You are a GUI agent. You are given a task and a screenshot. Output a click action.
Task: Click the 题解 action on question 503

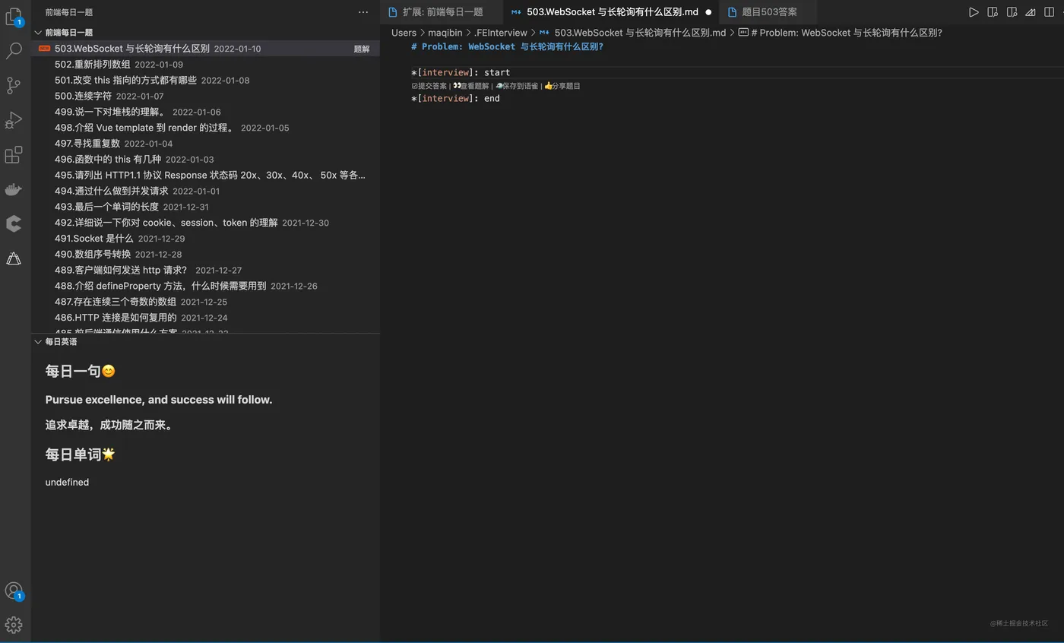[x=362, y=49]
